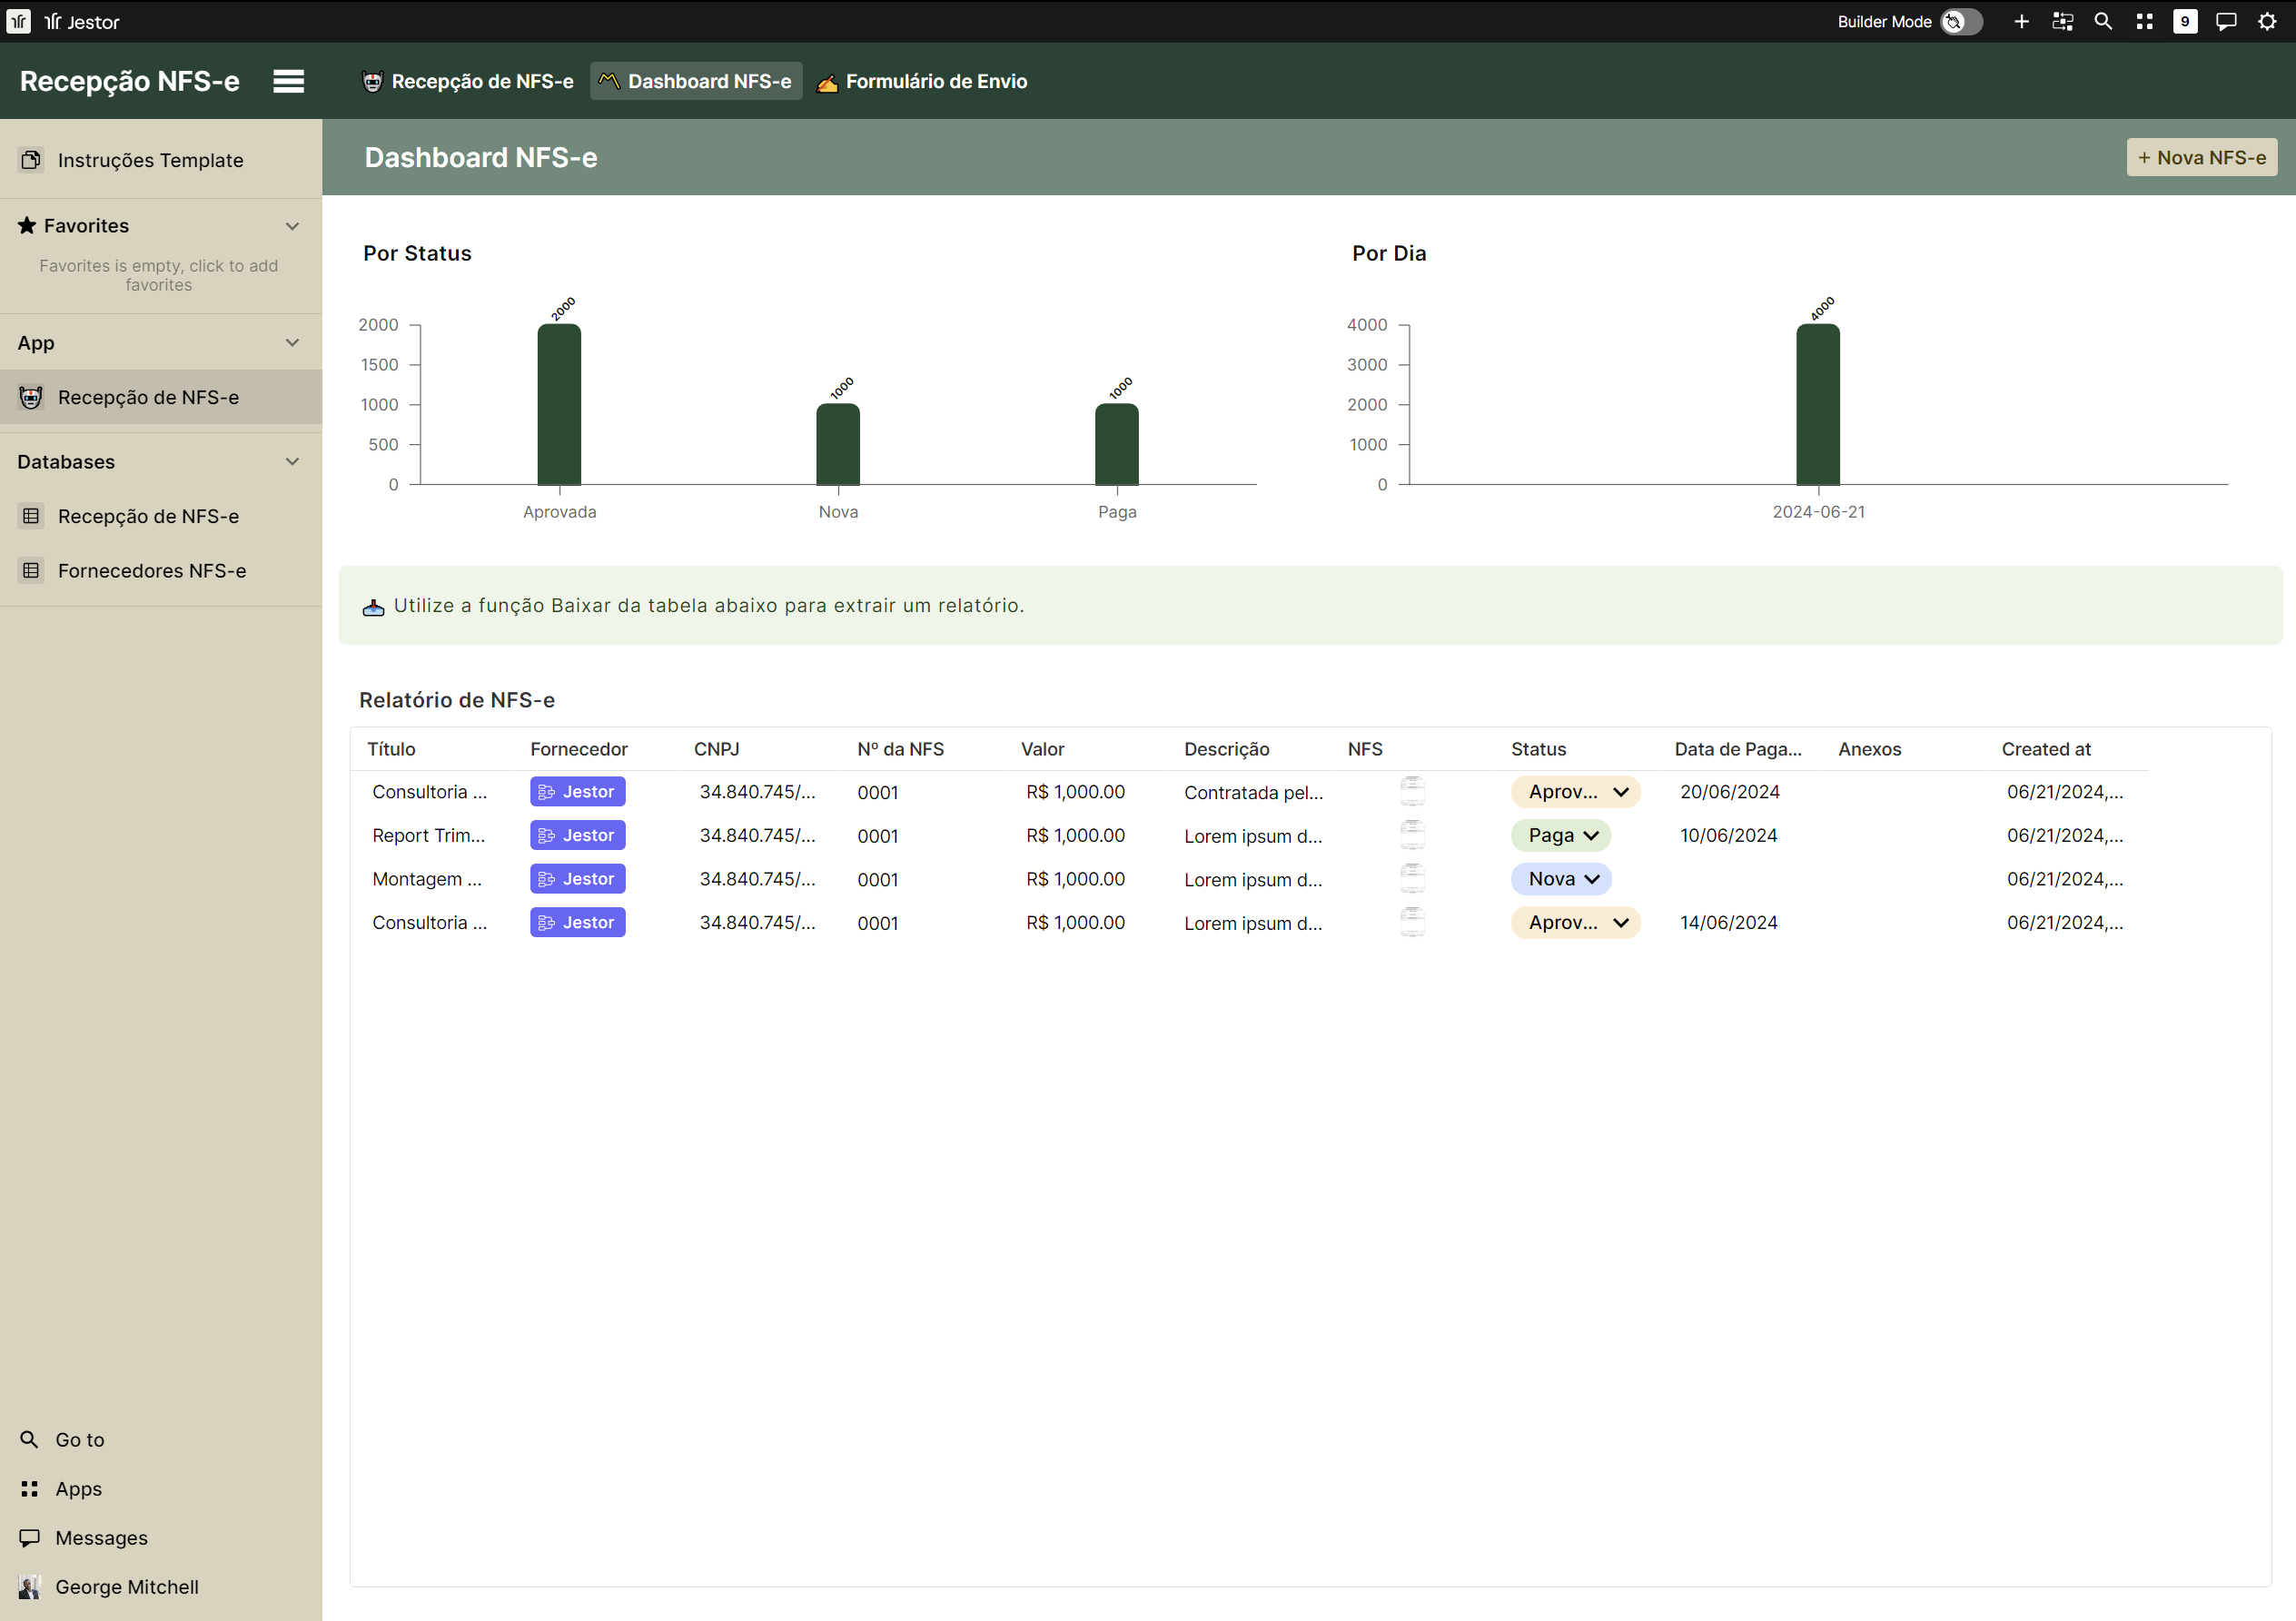Click the plus icon in top bar
2296x1621 pixels.
(2021, 21)
